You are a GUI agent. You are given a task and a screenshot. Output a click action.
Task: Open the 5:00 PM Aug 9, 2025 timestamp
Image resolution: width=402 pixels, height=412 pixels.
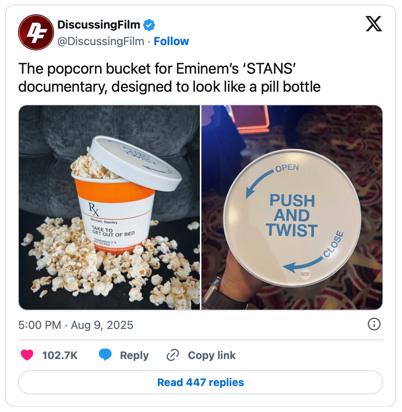click(x=76, y=325)
